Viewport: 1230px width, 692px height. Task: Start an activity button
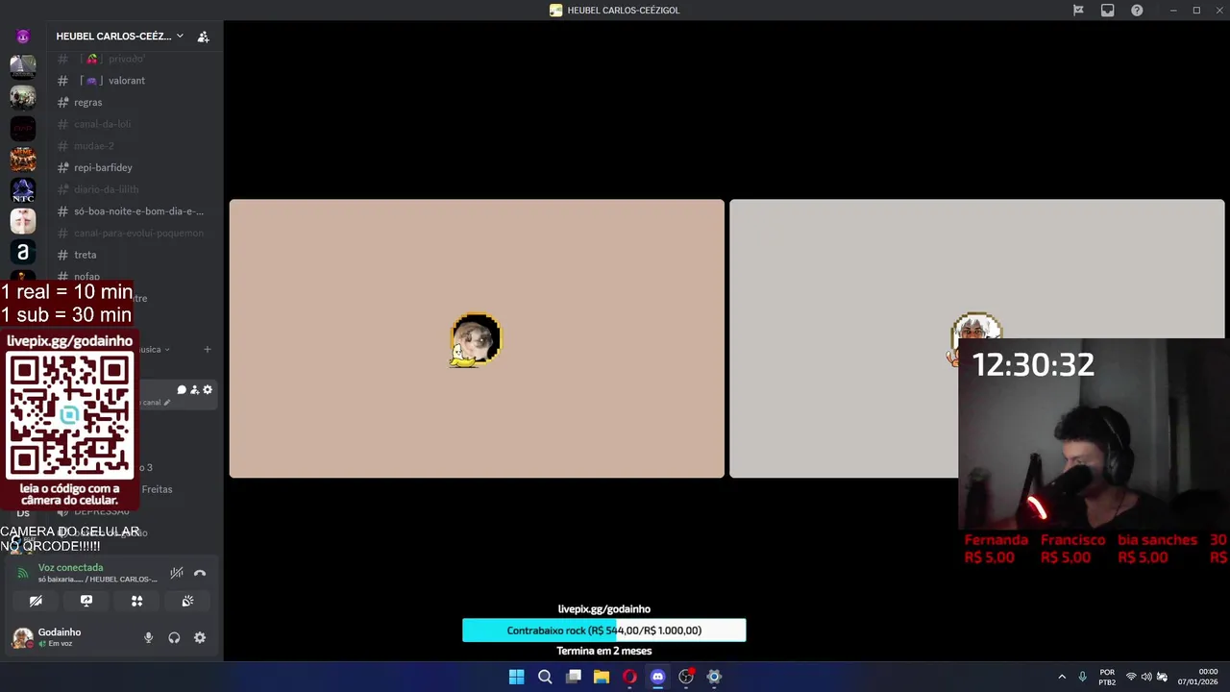point(136,601)
